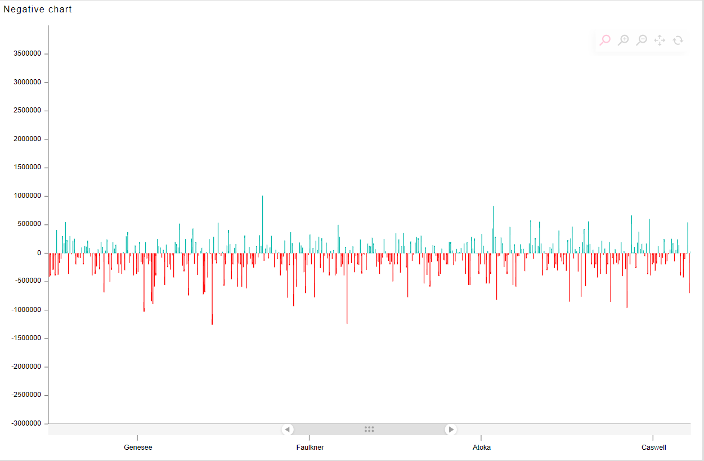The image size is (704, 461).
Task: Click the scrollbar thumb grip dots
Action: coord(369,430)
